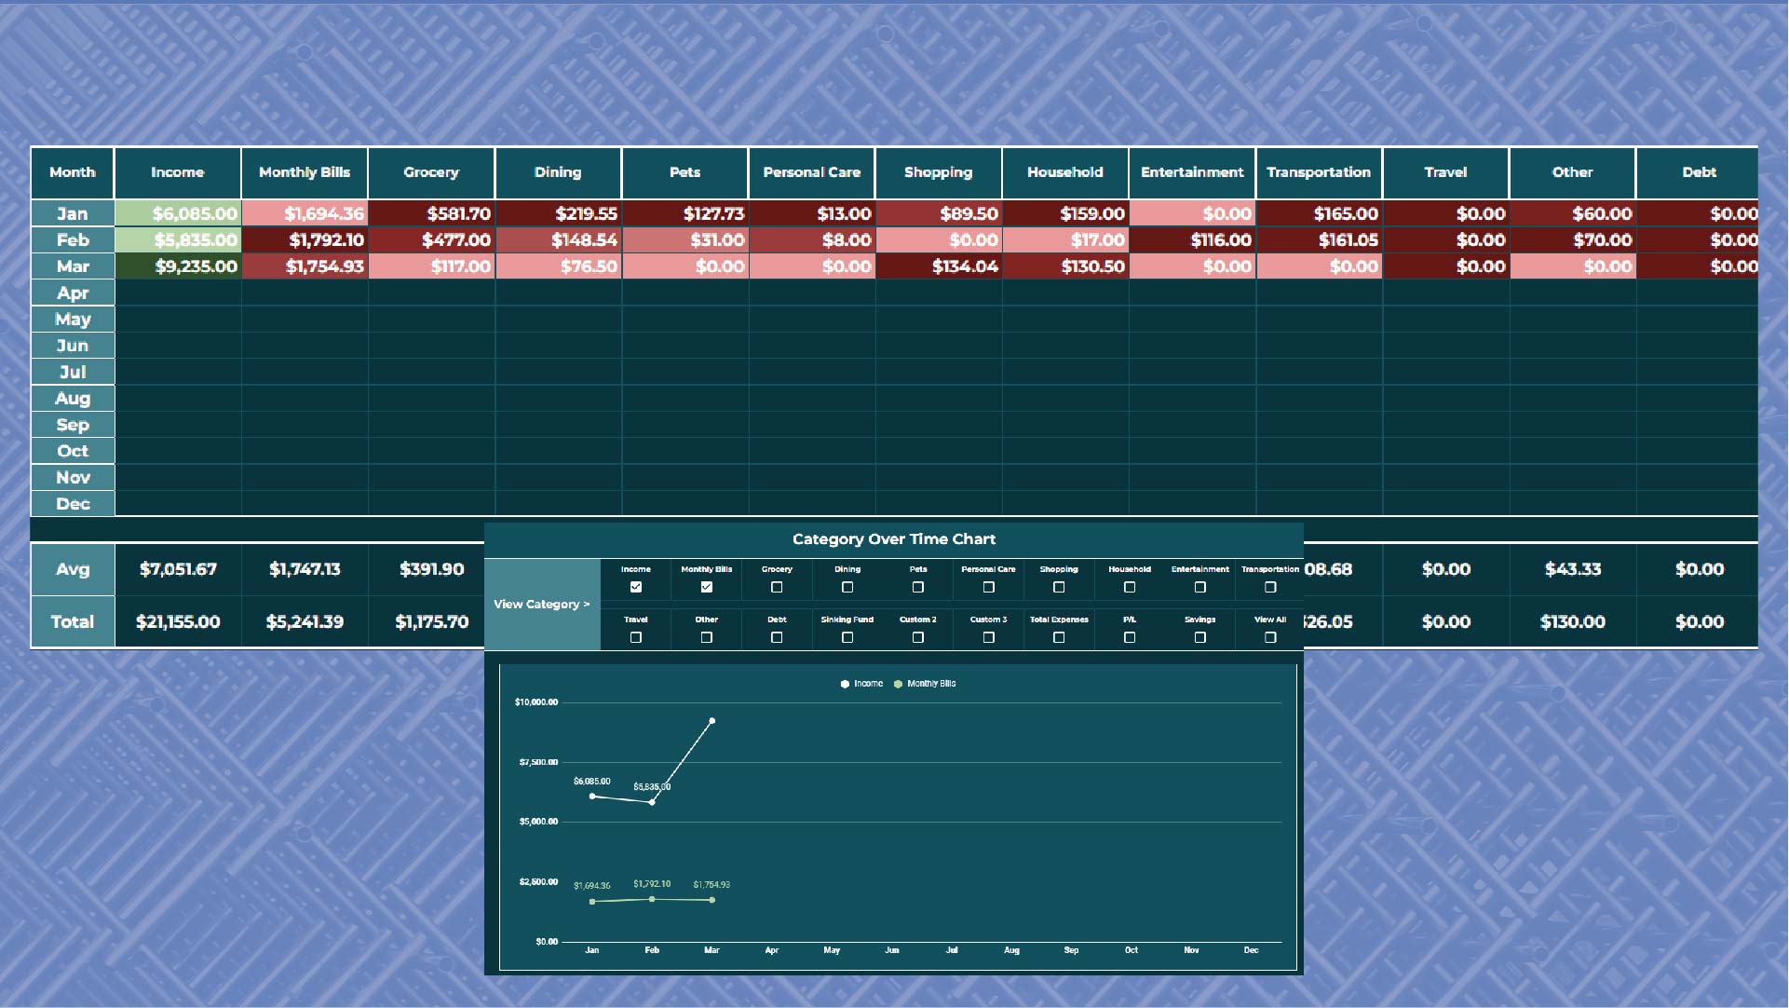
Task: Click the Monthly Bills legend marker
Action: point(896,683)
